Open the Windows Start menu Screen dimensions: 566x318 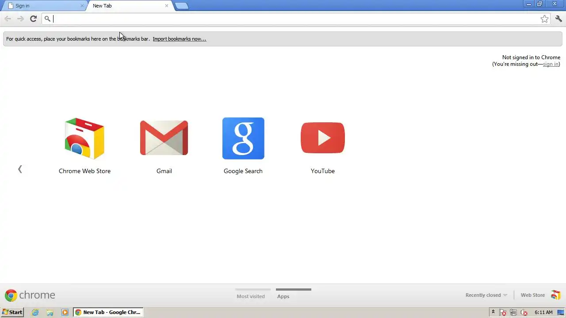[x=12, y=312]
